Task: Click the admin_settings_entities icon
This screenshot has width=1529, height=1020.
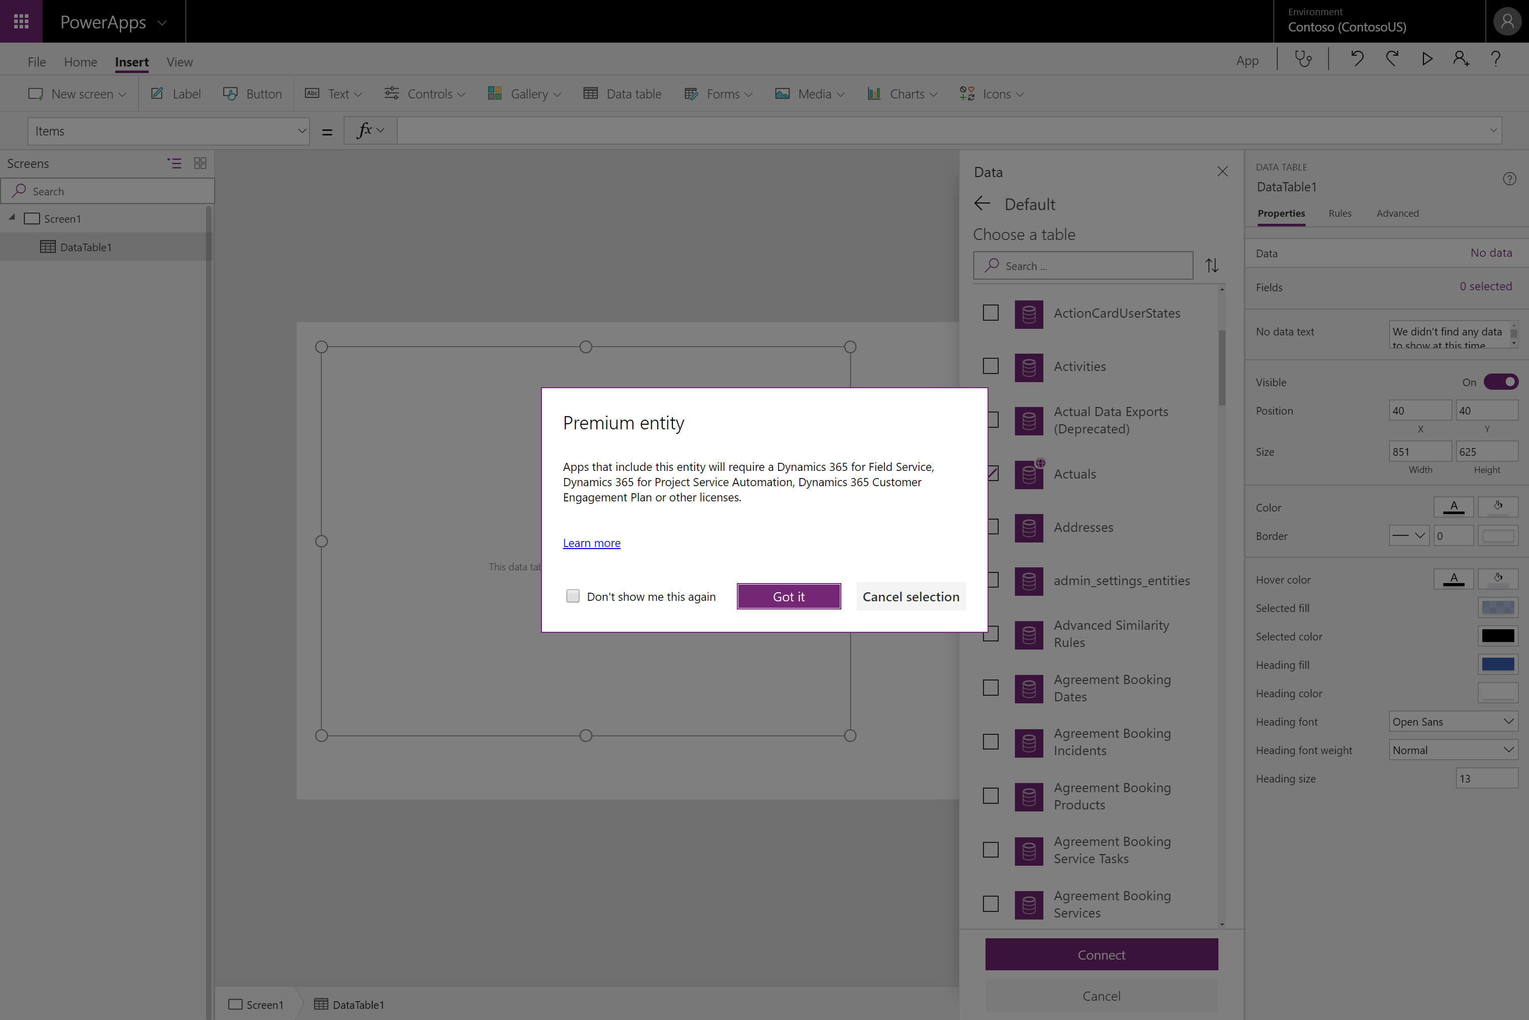Action: pyautogui.click(x=1028, y=582)
